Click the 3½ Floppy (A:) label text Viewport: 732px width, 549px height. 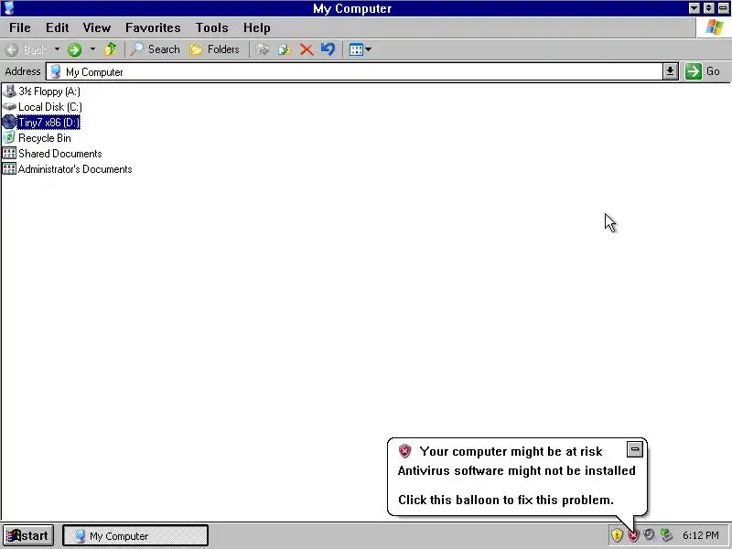click(x=49, y=91)
